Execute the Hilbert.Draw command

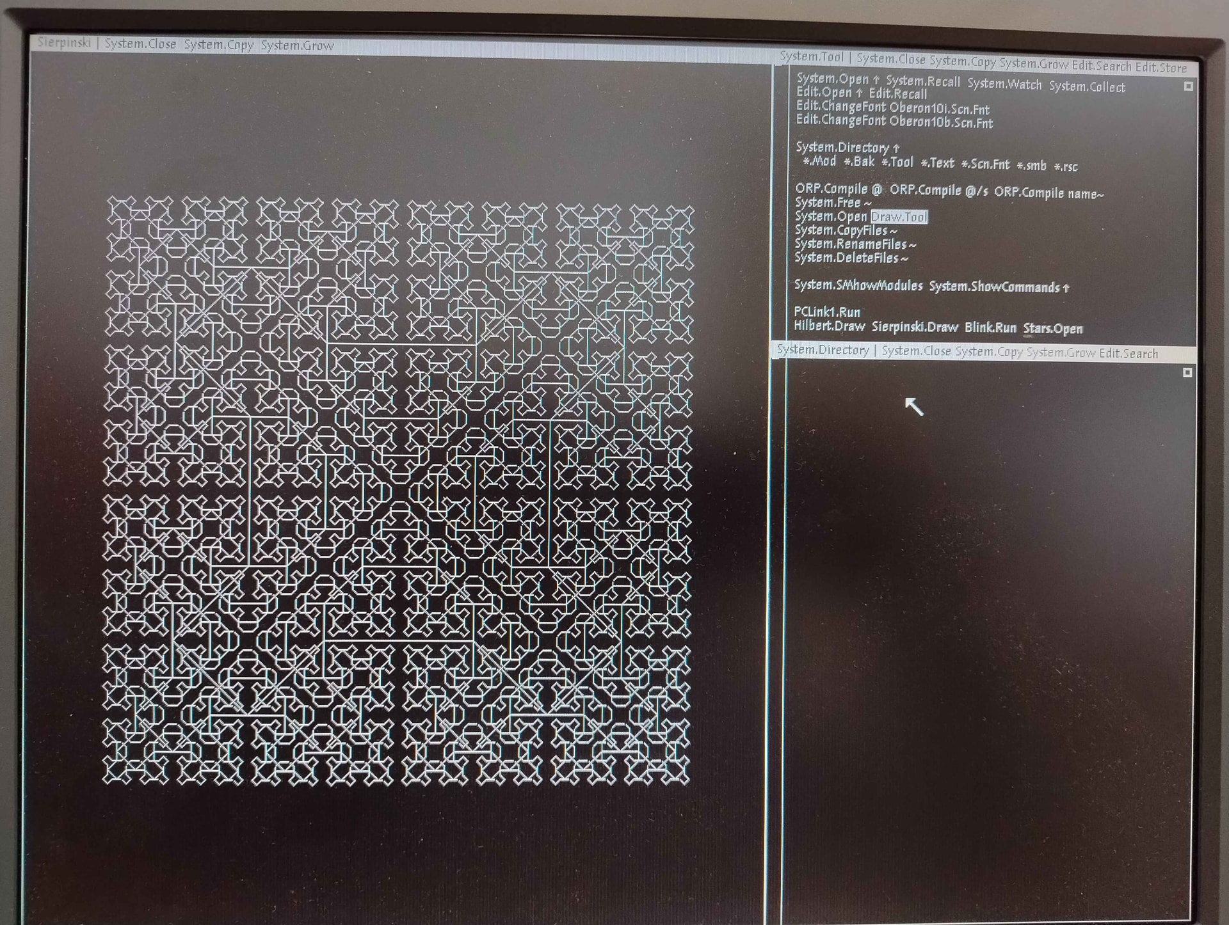(829, 326)
